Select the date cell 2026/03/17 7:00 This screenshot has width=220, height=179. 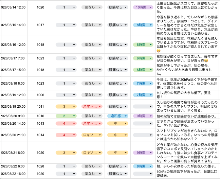pos(14,58)
